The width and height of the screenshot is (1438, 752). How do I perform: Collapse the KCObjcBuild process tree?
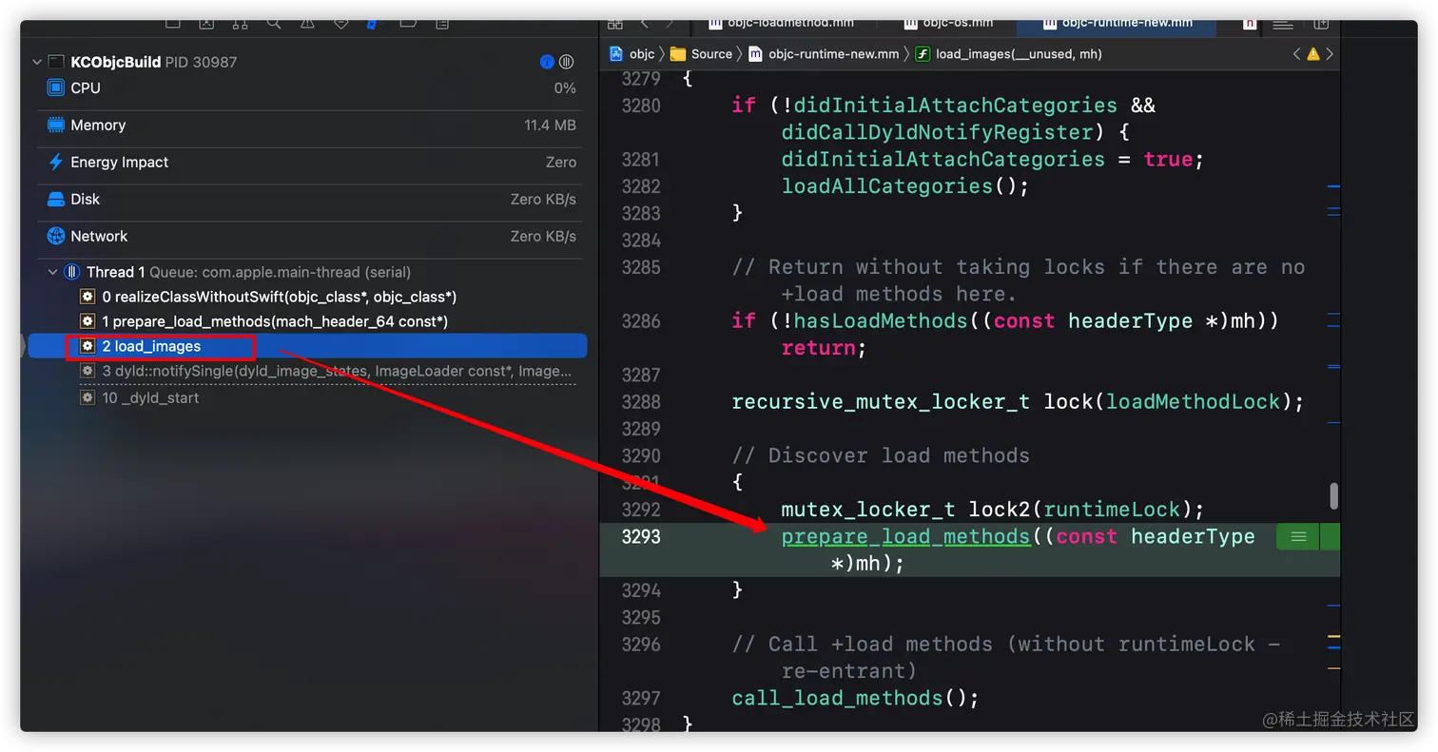click(x=37, y=62)
